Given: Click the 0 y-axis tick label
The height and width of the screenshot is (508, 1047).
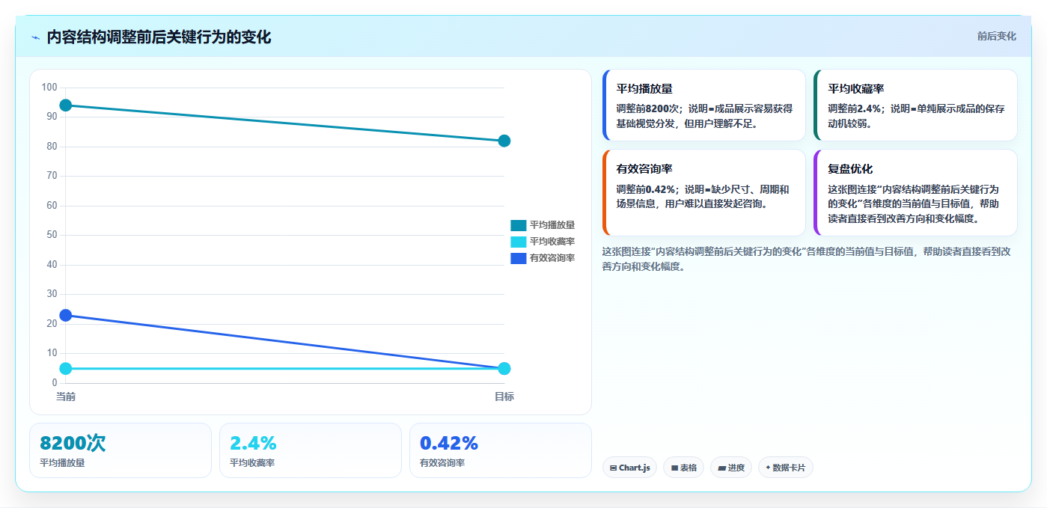Looking at the screenshot, I should [55, 382].
